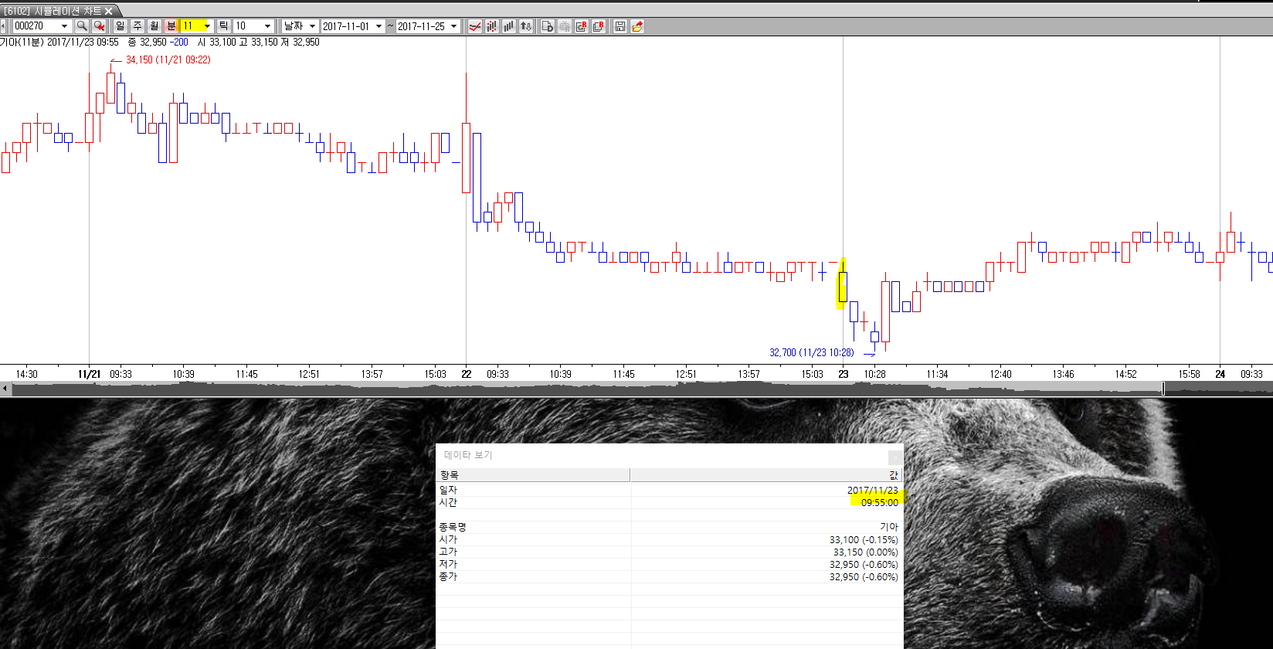
Task: Open the minute interval dropdown showing 11
Action: [x=206, y=26]
